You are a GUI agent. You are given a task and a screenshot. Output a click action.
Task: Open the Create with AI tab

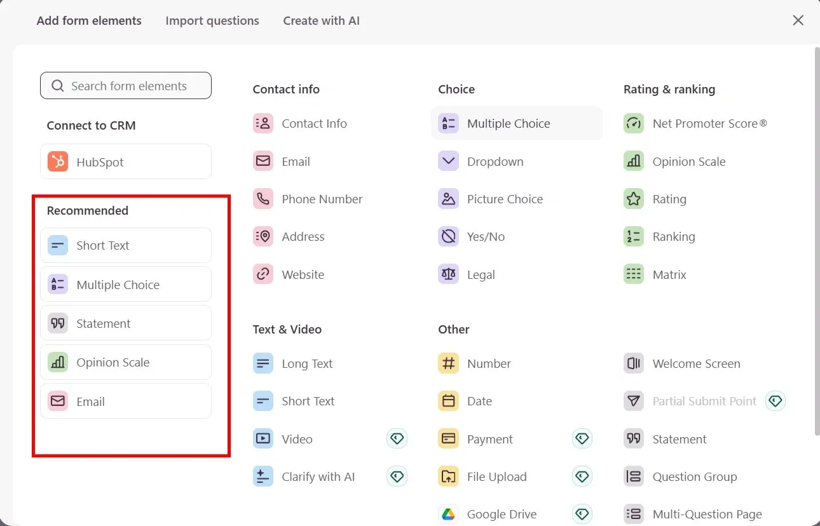321,21
